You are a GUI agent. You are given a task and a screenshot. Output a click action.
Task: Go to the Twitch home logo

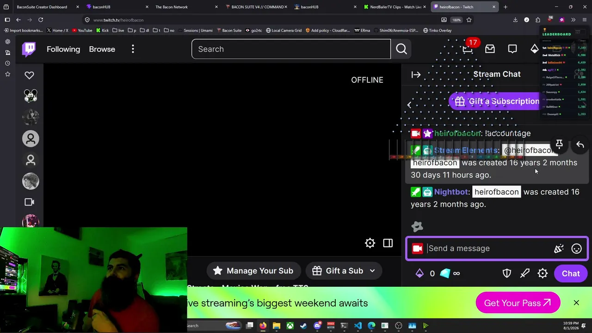29,49
